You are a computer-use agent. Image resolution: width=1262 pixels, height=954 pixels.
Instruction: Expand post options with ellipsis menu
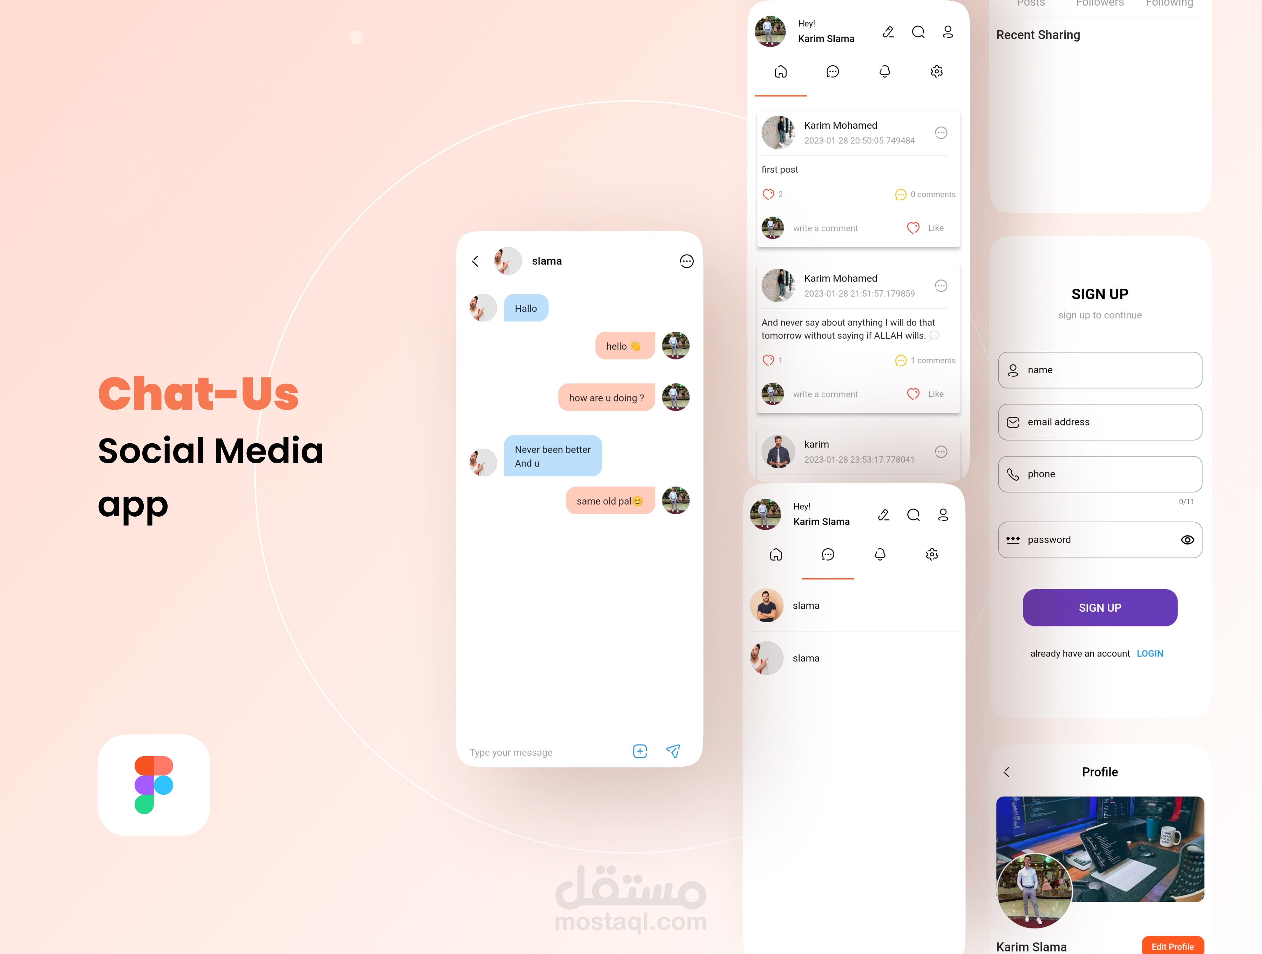tap(941, 131)
